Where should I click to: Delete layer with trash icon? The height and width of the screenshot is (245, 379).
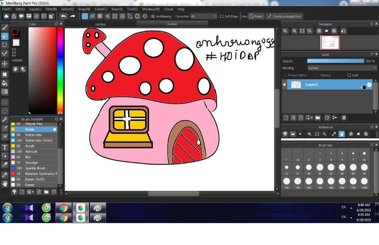(344, 117)
